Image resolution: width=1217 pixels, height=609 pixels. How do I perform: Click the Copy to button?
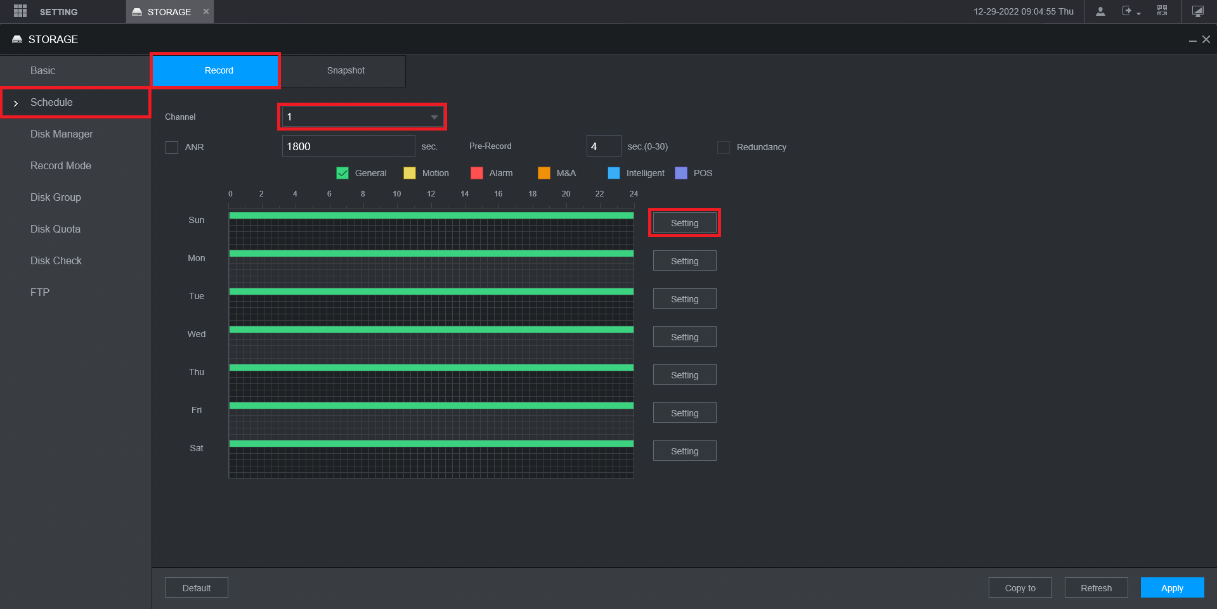pyautogui.click(x=1020, y=587)
